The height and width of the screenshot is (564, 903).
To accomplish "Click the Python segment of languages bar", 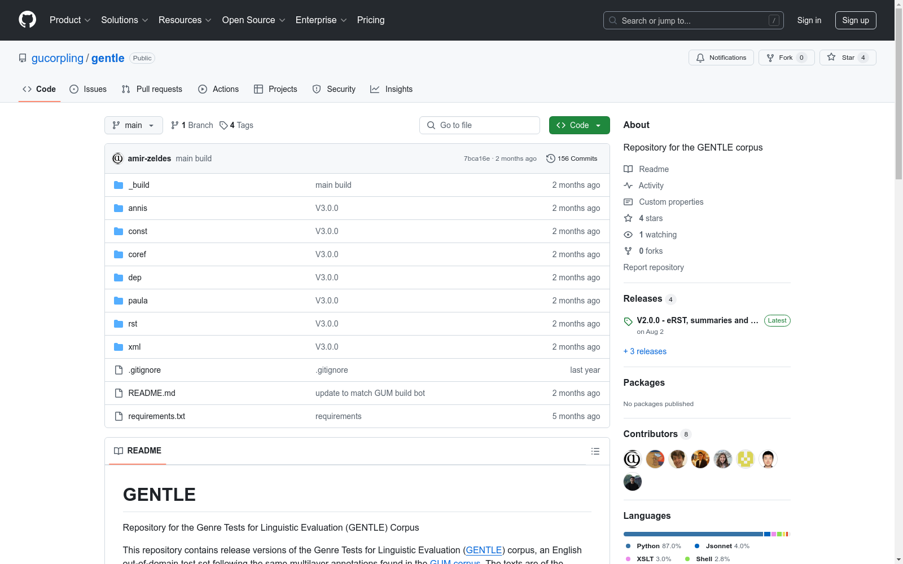I will pos(693,534).
